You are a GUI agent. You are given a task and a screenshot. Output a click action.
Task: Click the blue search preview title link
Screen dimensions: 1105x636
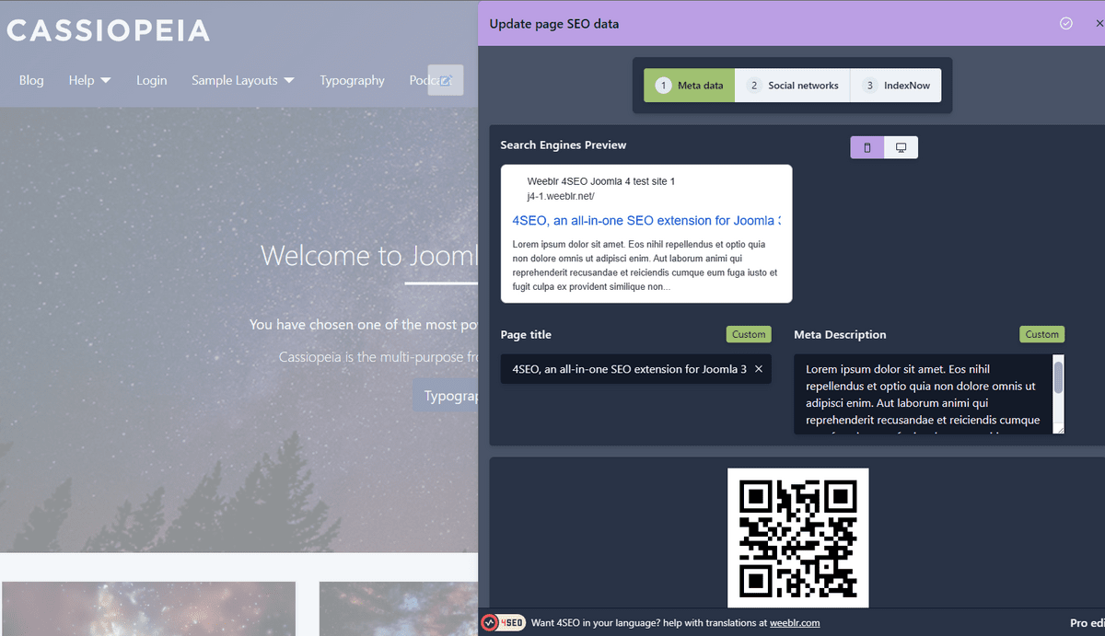pos(646,221)
